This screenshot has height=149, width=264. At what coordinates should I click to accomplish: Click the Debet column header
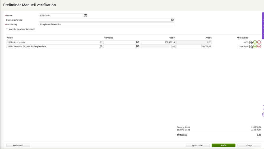click(172, 38)
